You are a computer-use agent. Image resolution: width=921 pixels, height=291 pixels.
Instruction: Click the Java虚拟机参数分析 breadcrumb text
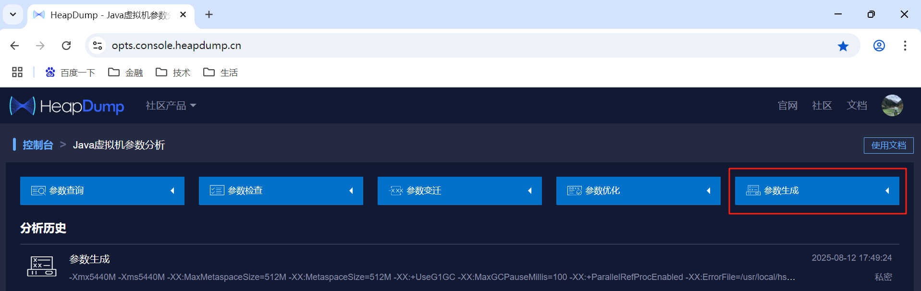[119, 145]
